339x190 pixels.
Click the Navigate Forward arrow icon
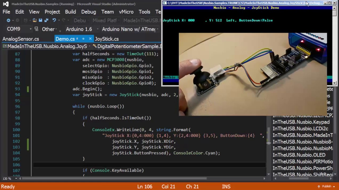[x=17, y=20]
